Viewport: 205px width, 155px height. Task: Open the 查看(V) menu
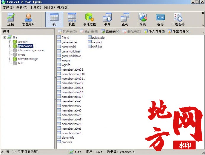click(22, 7)
